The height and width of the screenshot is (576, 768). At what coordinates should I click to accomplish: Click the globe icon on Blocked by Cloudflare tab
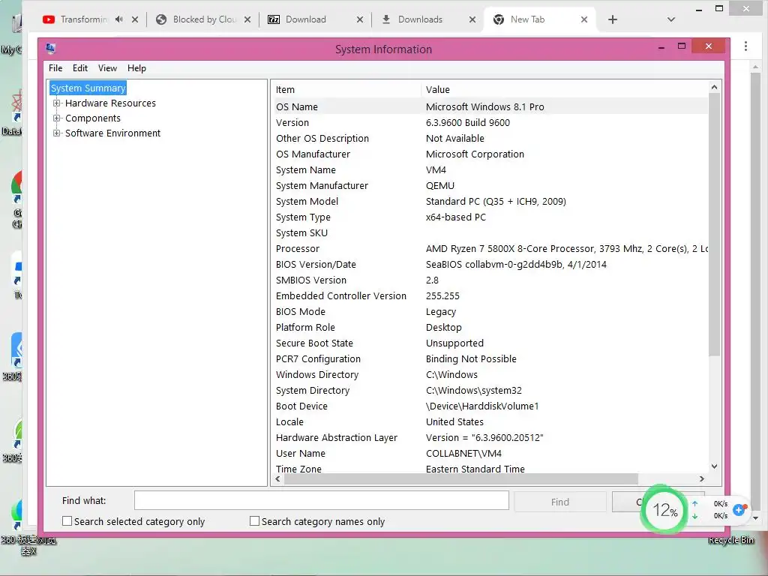[161, 19]
